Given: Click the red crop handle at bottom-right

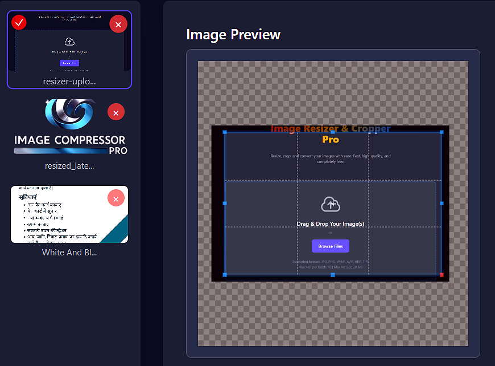Looking at the screenshot, I should coord(443,275).
